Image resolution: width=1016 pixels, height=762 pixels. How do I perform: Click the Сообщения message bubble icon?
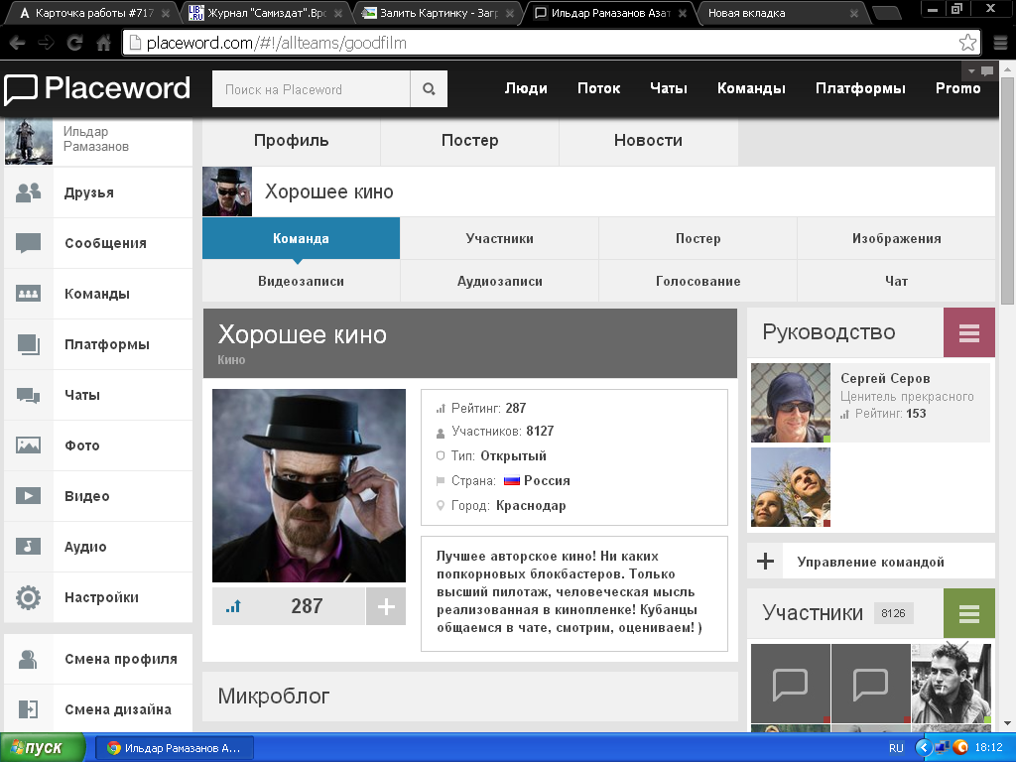pos(28,243)
